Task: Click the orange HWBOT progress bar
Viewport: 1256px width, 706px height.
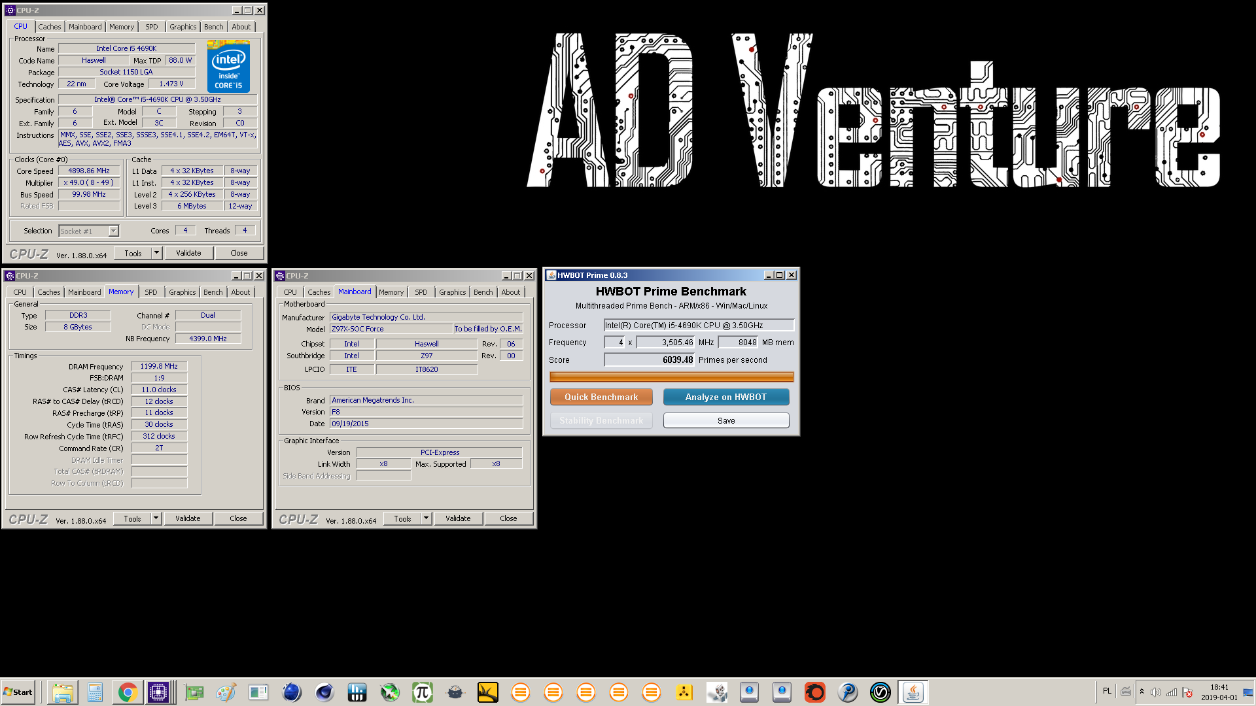Action: pyautogui.click(x=671, y=377)
